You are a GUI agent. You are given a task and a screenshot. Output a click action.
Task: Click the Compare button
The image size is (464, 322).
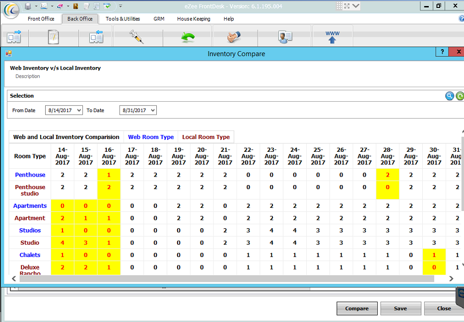(357, 309)
